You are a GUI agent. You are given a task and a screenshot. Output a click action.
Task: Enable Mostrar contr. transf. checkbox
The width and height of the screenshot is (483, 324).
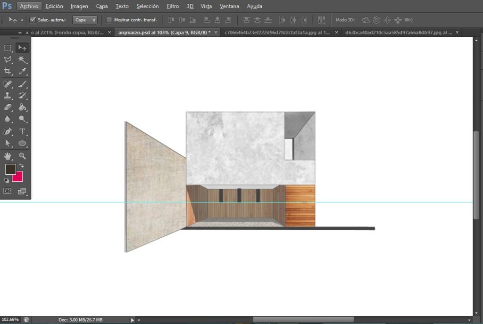(109, 20)
